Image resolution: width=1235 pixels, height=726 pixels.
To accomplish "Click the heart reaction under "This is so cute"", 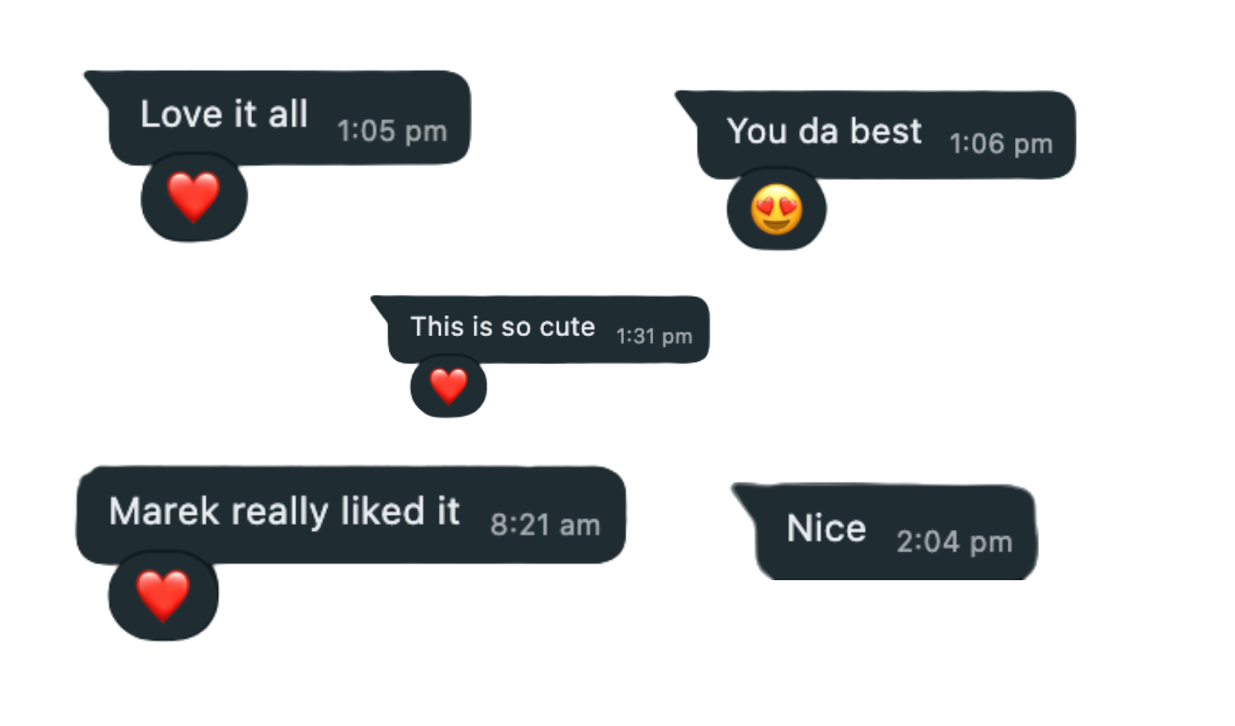I will 448,386.
